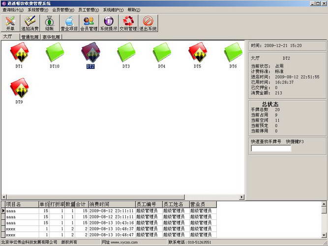
Task: Click the horizontal scrollbar right arrow
Action: tap(241, 197)
